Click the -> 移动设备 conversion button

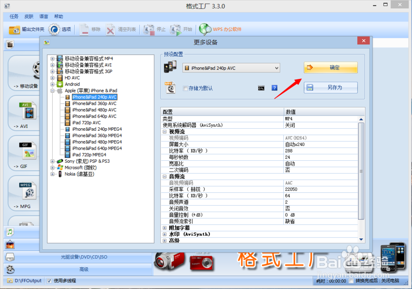tap(24, 73)
